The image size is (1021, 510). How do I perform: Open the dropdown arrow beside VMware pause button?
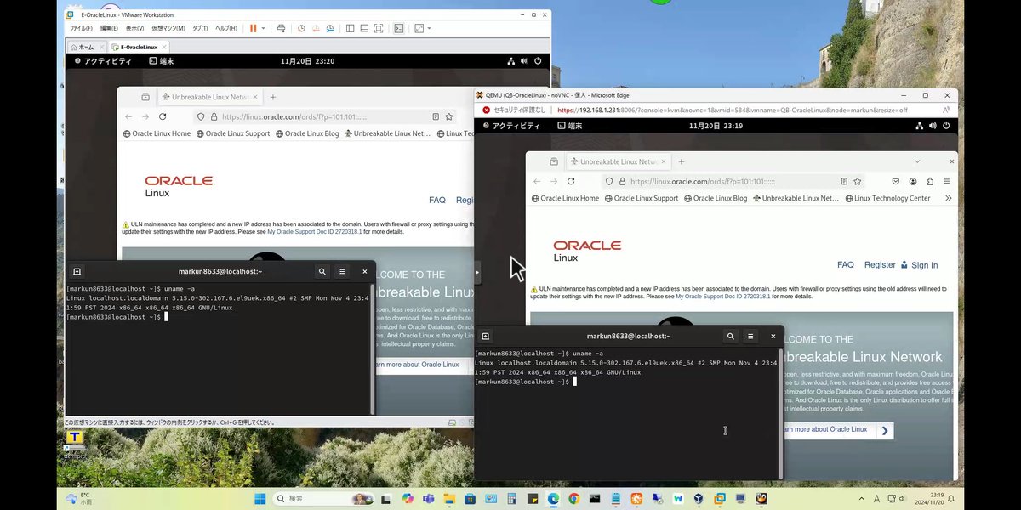coord(263,28)
